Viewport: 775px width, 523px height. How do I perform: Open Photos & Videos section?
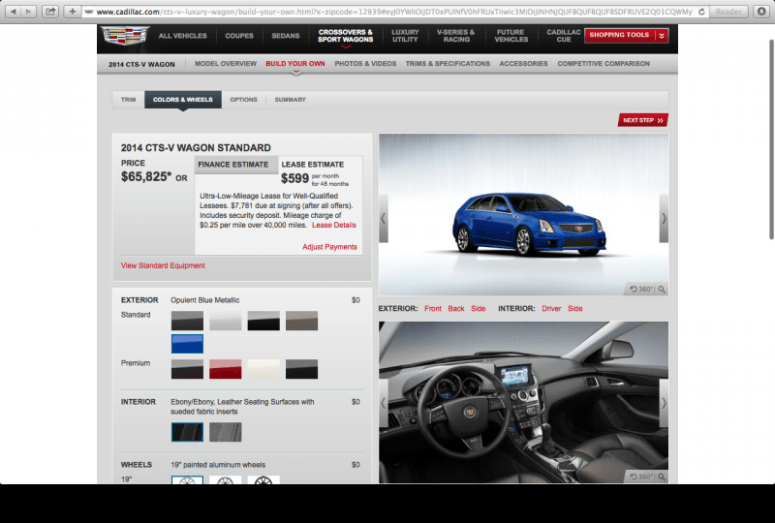365,64
